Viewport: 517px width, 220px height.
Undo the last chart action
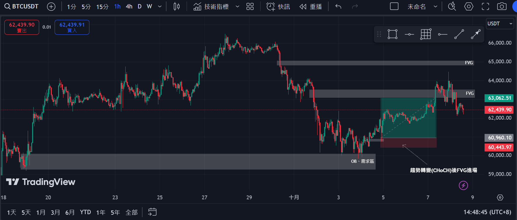(338, 6)
